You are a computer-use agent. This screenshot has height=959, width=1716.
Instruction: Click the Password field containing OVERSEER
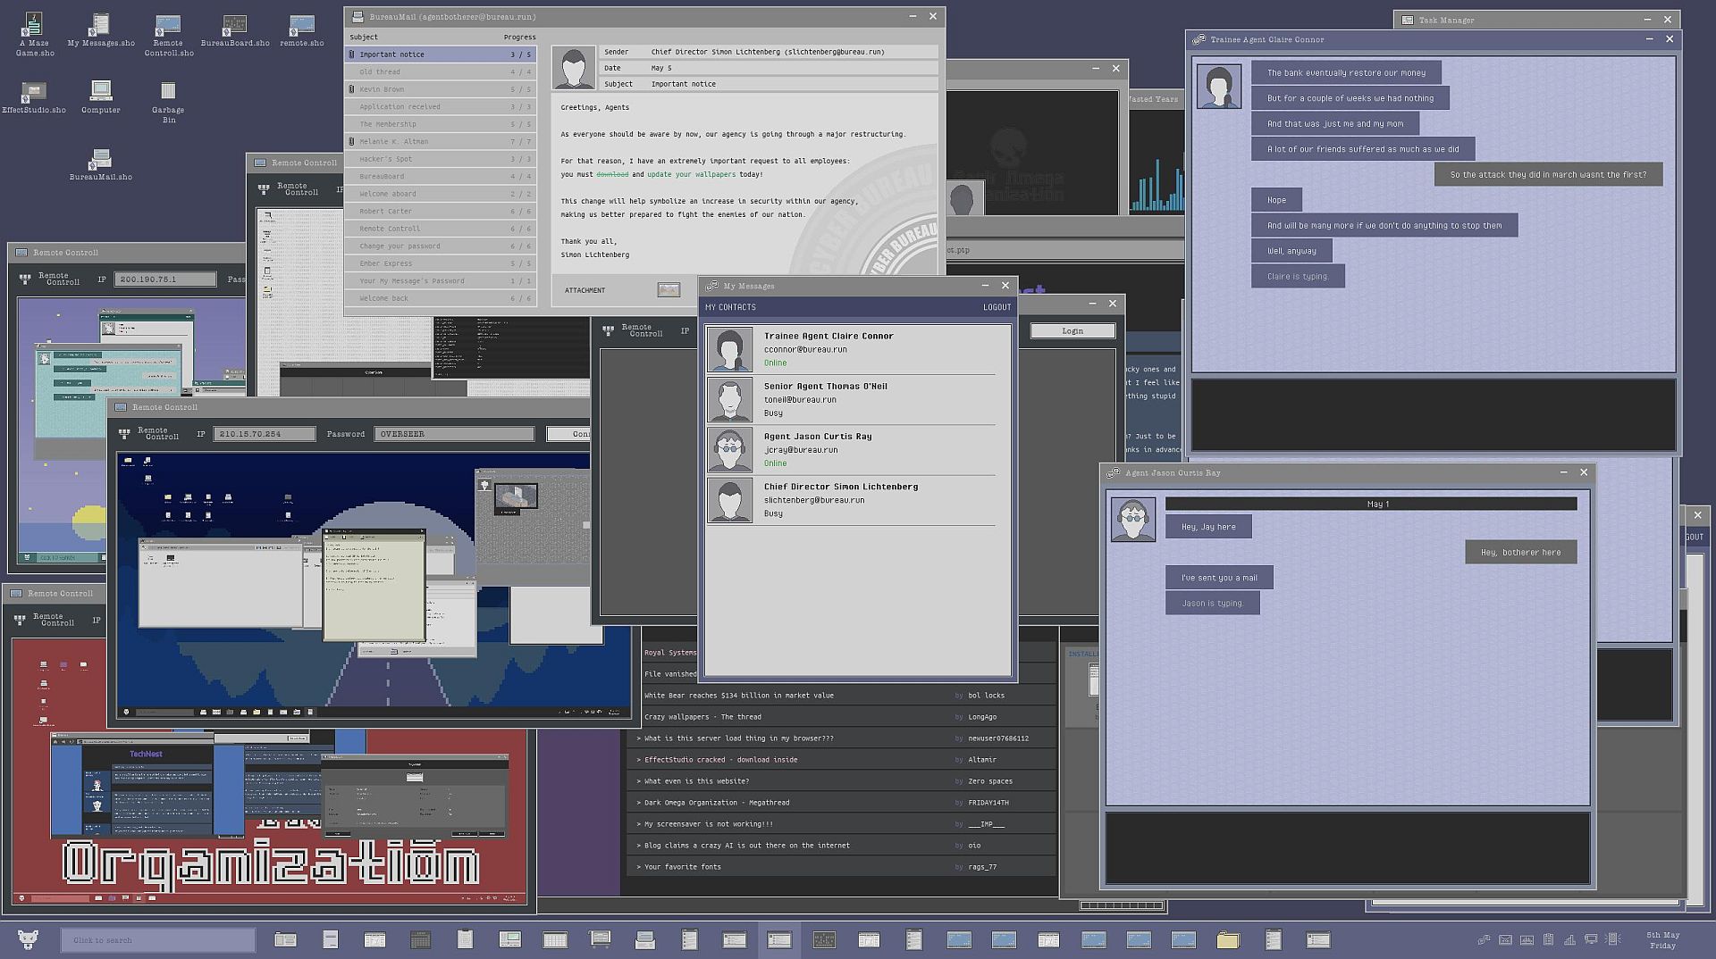(x=454, y=434)
